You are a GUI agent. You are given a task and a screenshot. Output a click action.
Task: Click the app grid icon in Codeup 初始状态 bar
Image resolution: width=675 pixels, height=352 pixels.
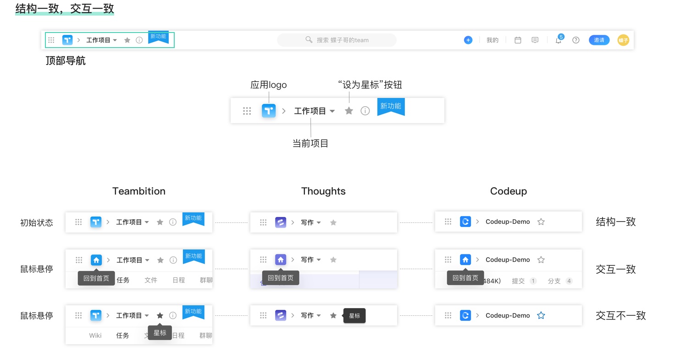[x=448, y=222]
